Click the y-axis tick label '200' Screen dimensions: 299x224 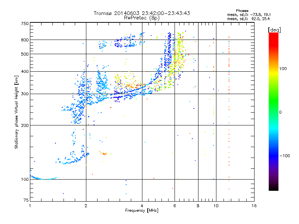[x=25, y=125]
